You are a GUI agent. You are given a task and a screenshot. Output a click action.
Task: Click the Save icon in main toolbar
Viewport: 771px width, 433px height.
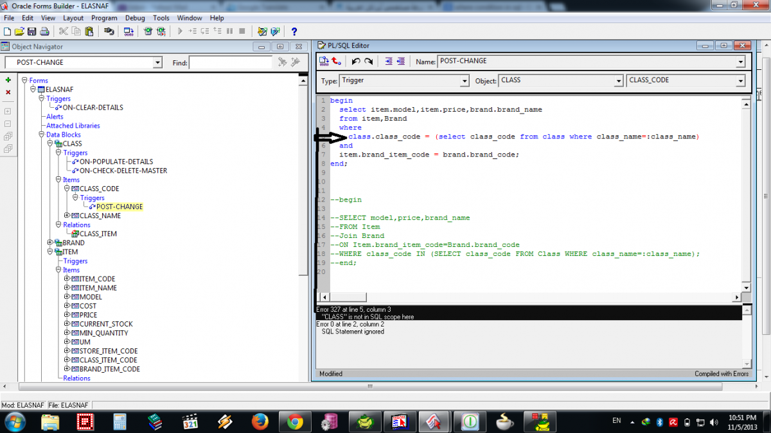coord(31,31)
